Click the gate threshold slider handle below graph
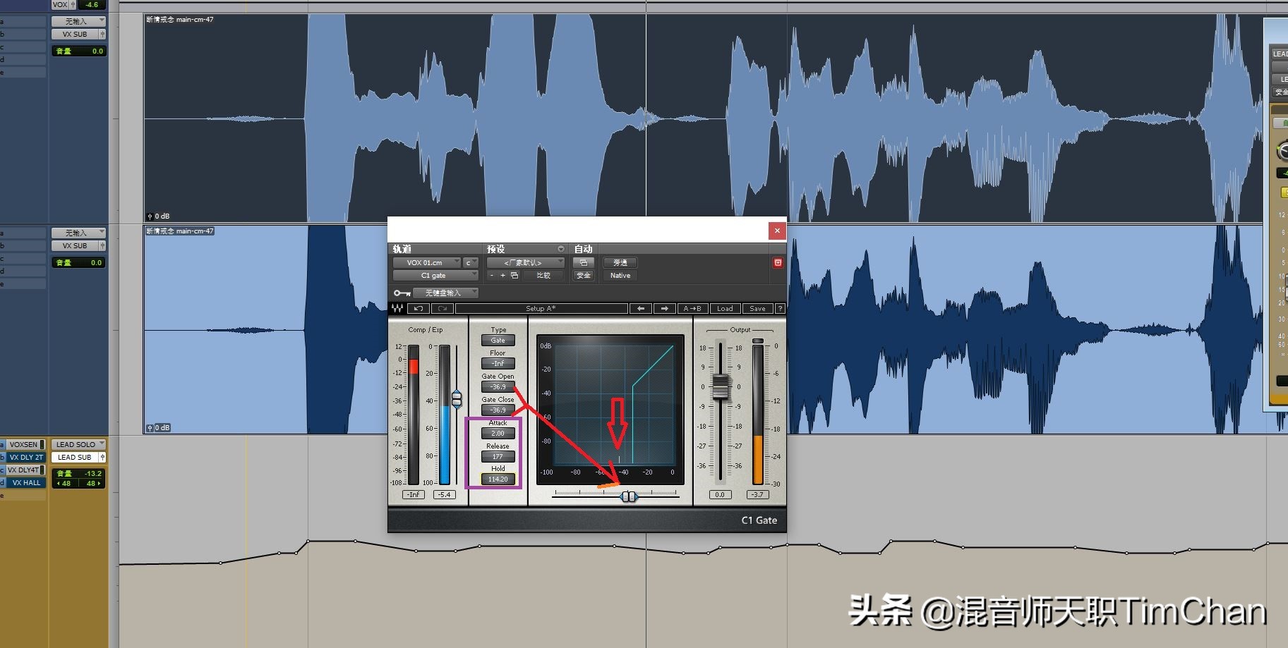Image resolution: width=1288 pixels, height=648 pixels. (628, 496)
